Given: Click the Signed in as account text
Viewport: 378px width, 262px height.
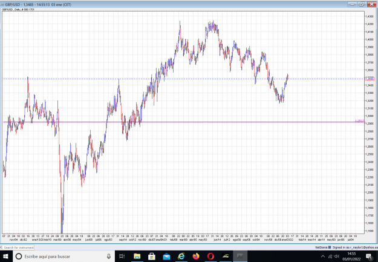Looking at the screenshot, I should (355, 247).
